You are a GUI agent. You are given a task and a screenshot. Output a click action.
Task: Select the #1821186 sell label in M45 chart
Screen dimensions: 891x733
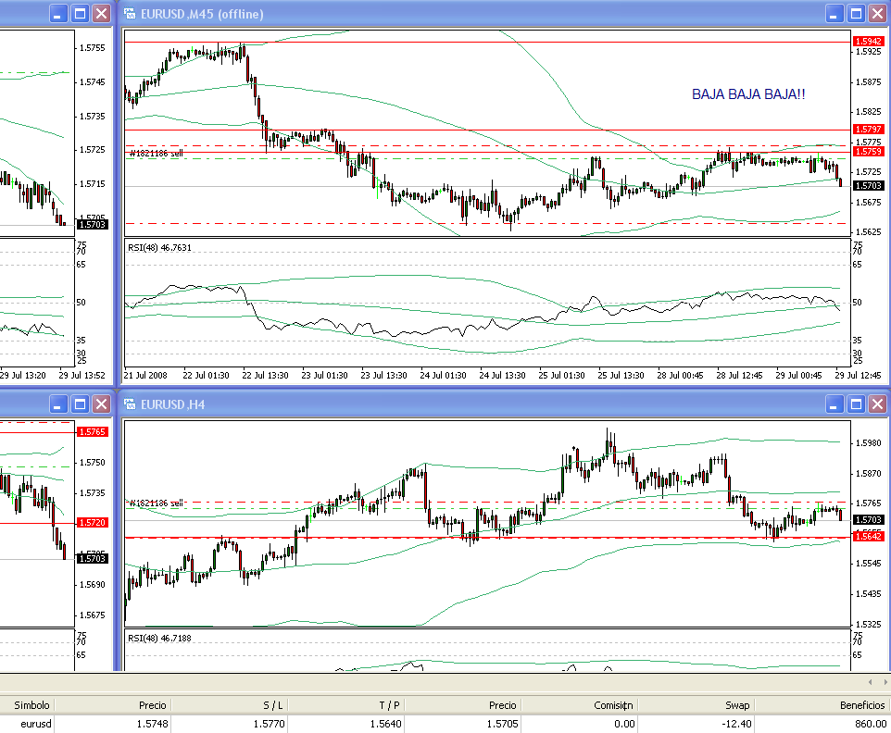pyautogui.click(x=157, y=154)
